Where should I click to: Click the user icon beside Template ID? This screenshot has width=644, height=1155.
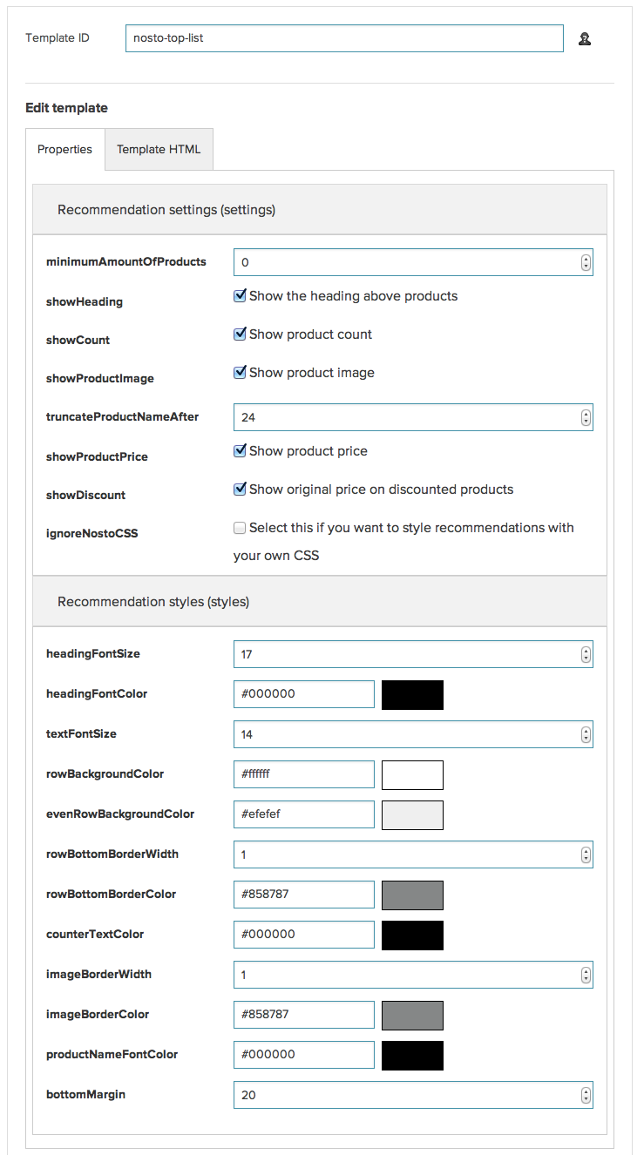[x=585, y=38]
